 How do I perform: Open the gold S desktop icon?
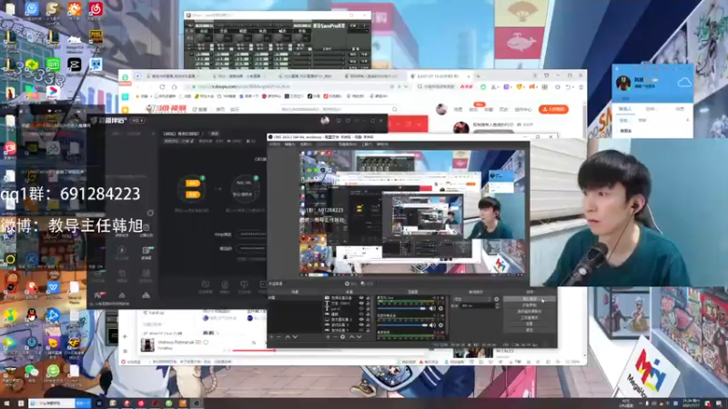coord(53,10)
